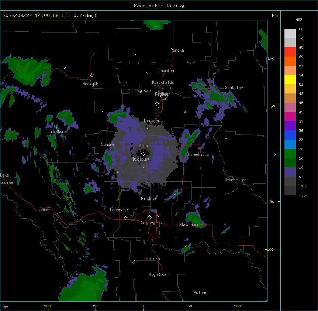Screen dimensions: 318x311
Task: Click the Limestone label
Action: (x=56, y=131)
